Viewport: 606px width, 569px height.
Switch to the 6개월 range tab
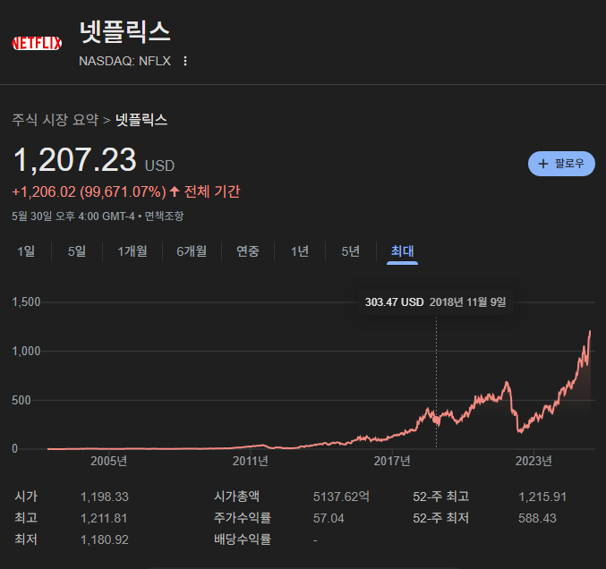192,251
